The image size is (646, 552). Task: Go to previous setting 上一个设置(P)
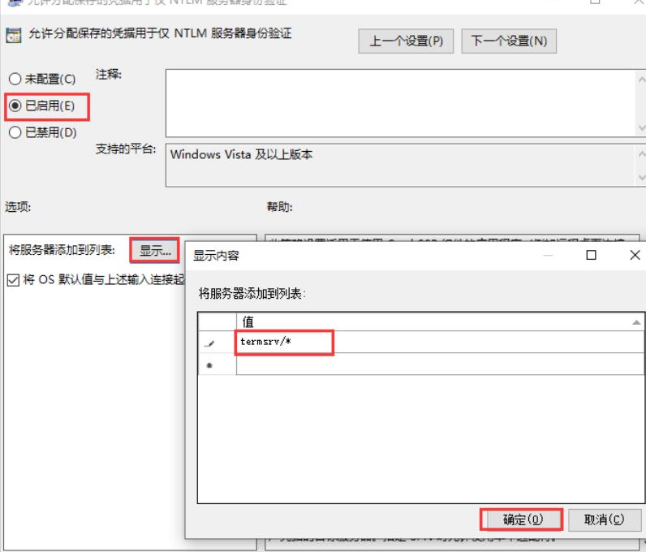406,41
